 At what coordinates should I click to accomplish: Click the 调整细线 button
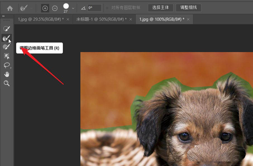tap(188, 8)
